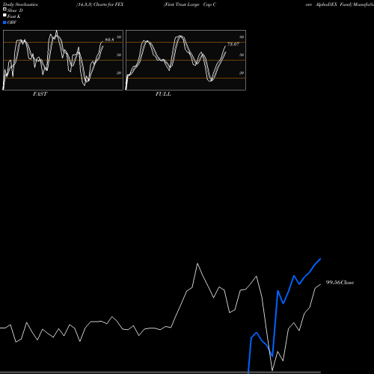Screen dimensions: 374x374
Task: Open the FAST stochastic chart panel
Action: 63,60
